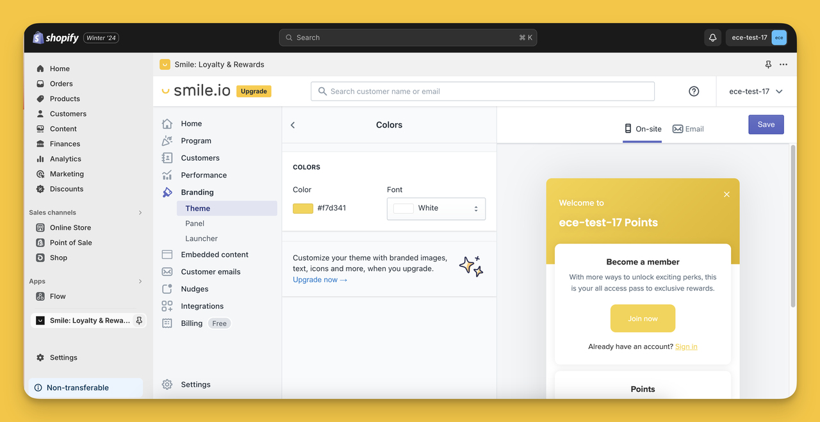Image resolution: width=820 pixels, height=422 pixels.
Task: Expand the ece-test-17 account dropdown
Action: (756, 91)
